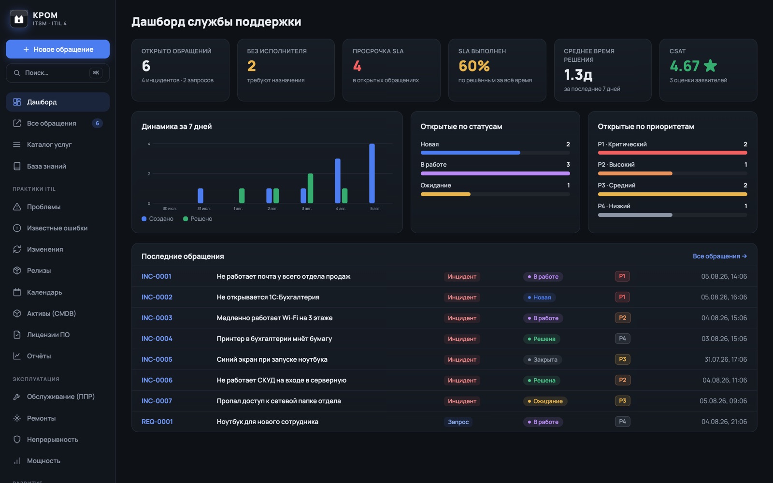Click the Решена badge in the INC-0006 row
Image resolution: width=773 pixels, height=483 pixels.
pyautogui.click(x=542, y=380)
